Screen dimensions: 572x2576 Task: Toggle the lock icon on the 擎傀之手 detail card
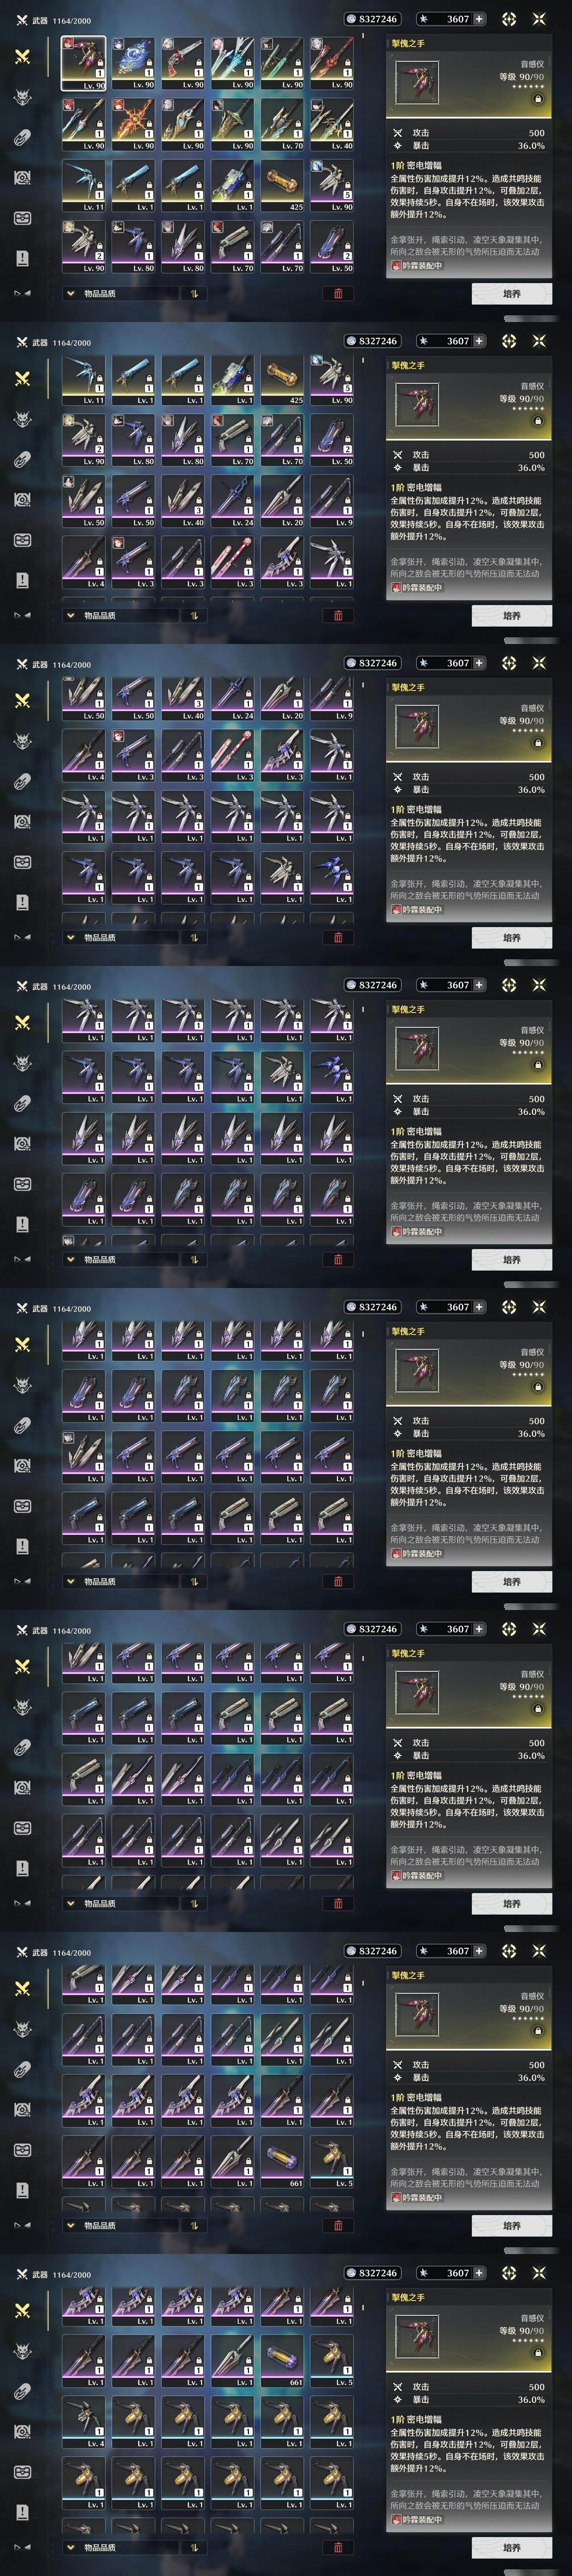(x=538, y=99)
